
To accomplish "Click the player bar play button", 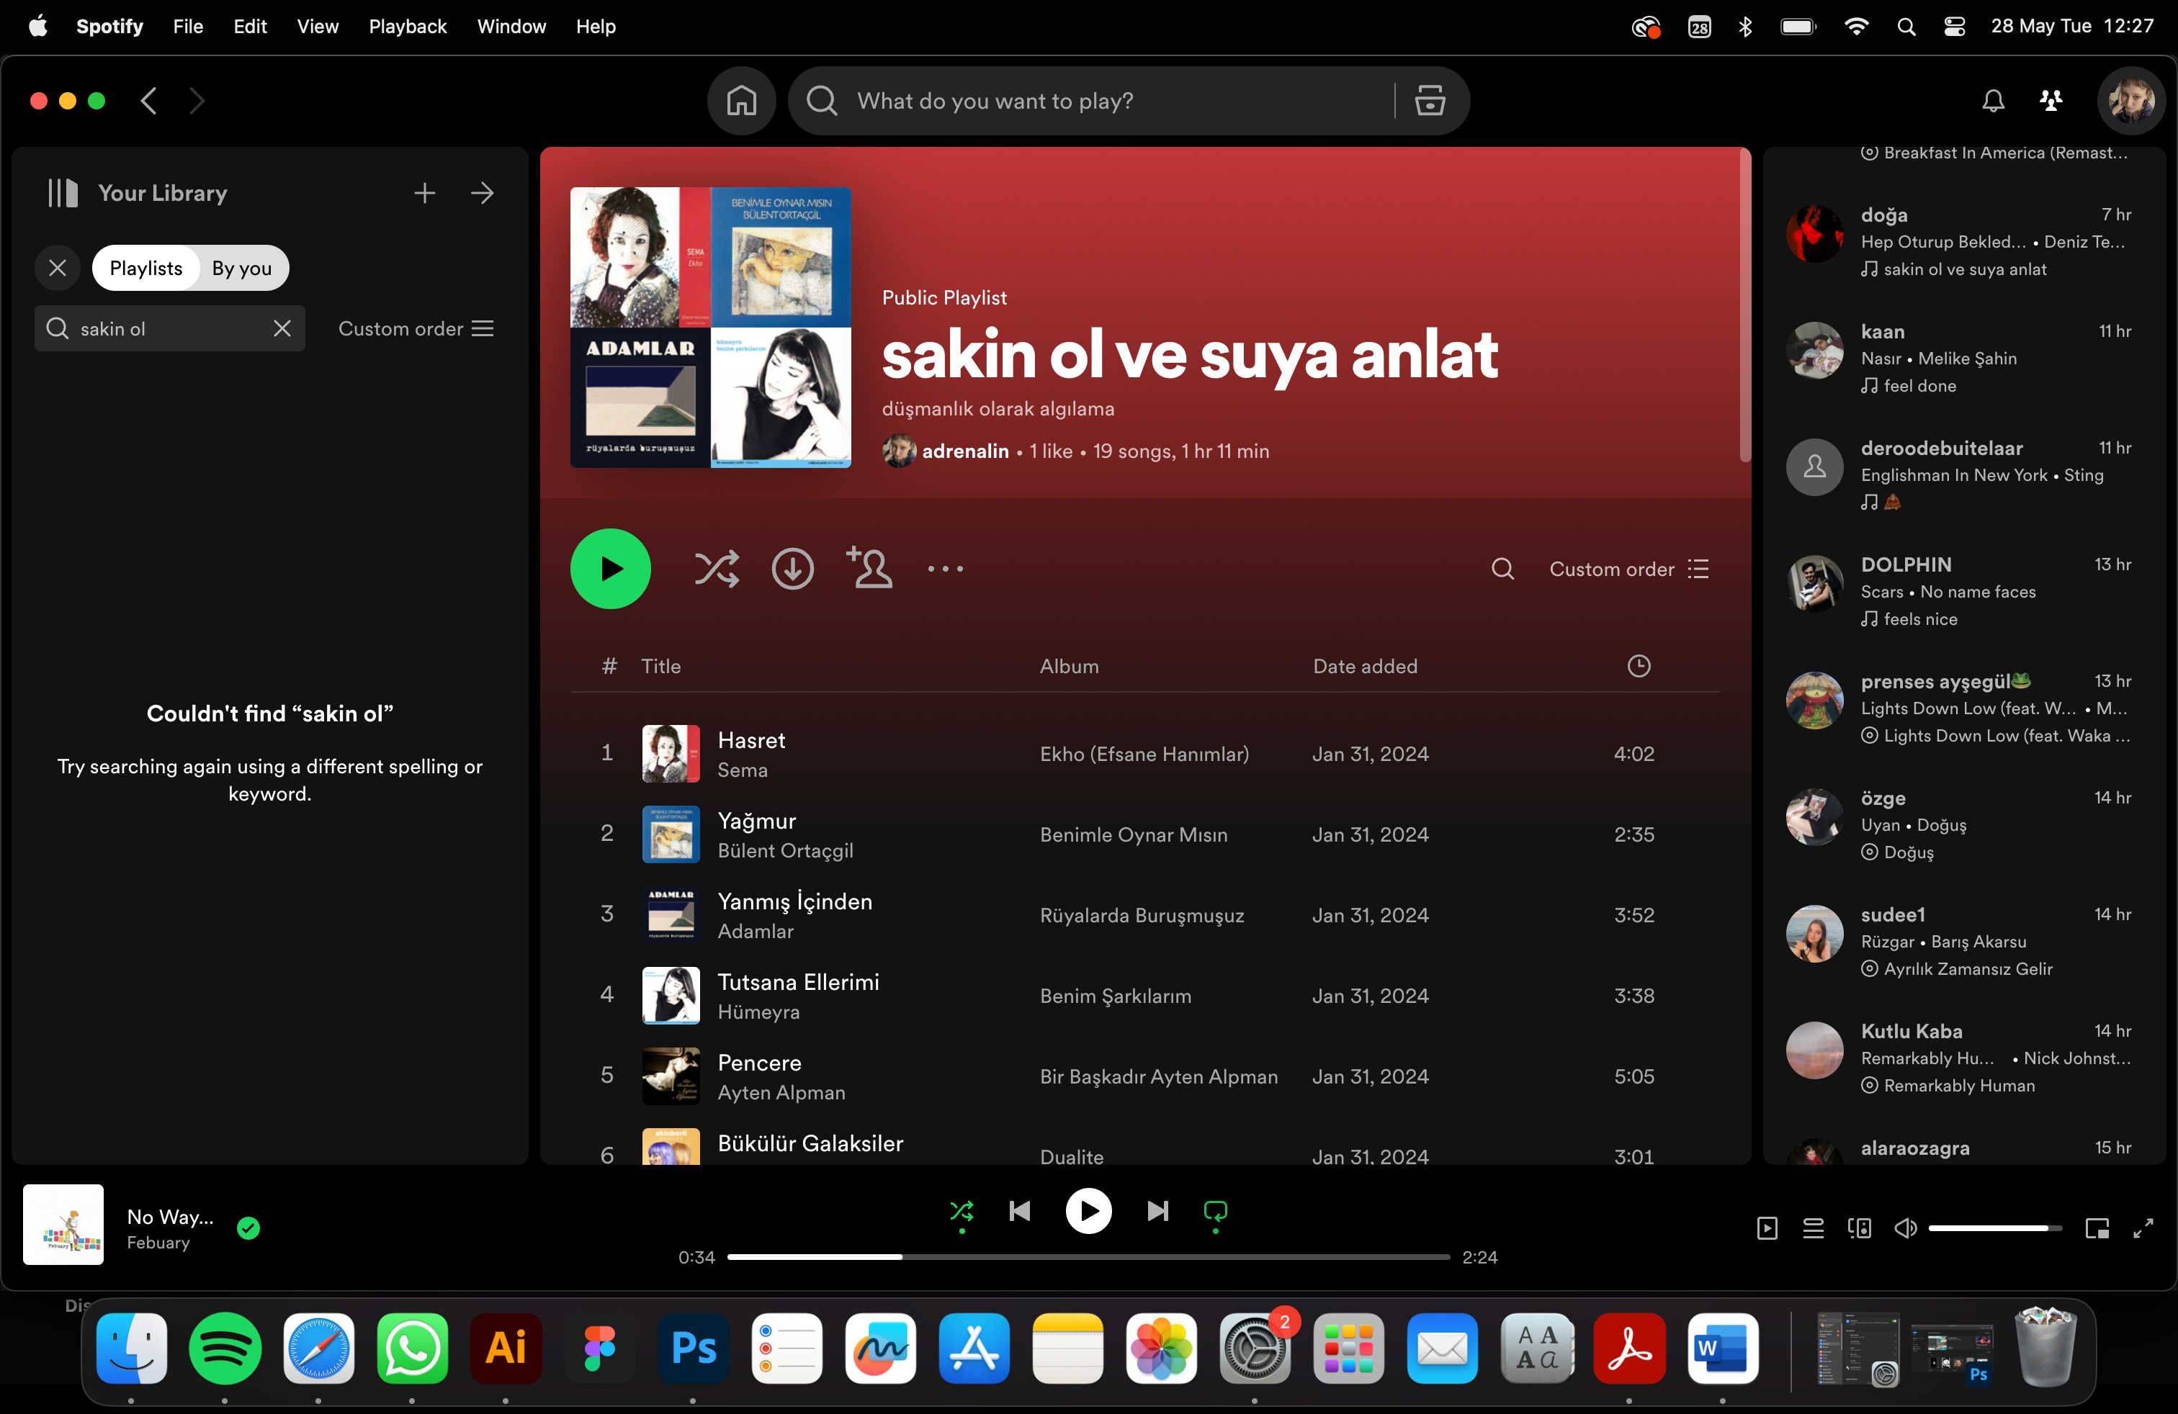I will click(x=1089, y=1211).
